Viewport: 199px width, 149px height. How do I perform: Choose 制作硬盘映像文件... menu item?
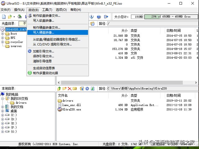click(x=58, y=28)
